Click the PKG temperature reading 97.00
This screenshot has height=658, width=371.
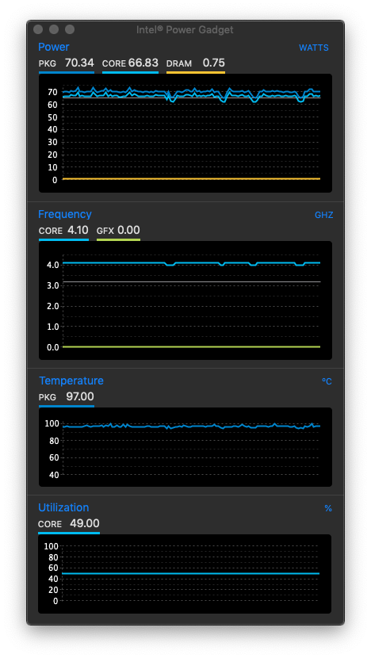(x=80, y=396)
